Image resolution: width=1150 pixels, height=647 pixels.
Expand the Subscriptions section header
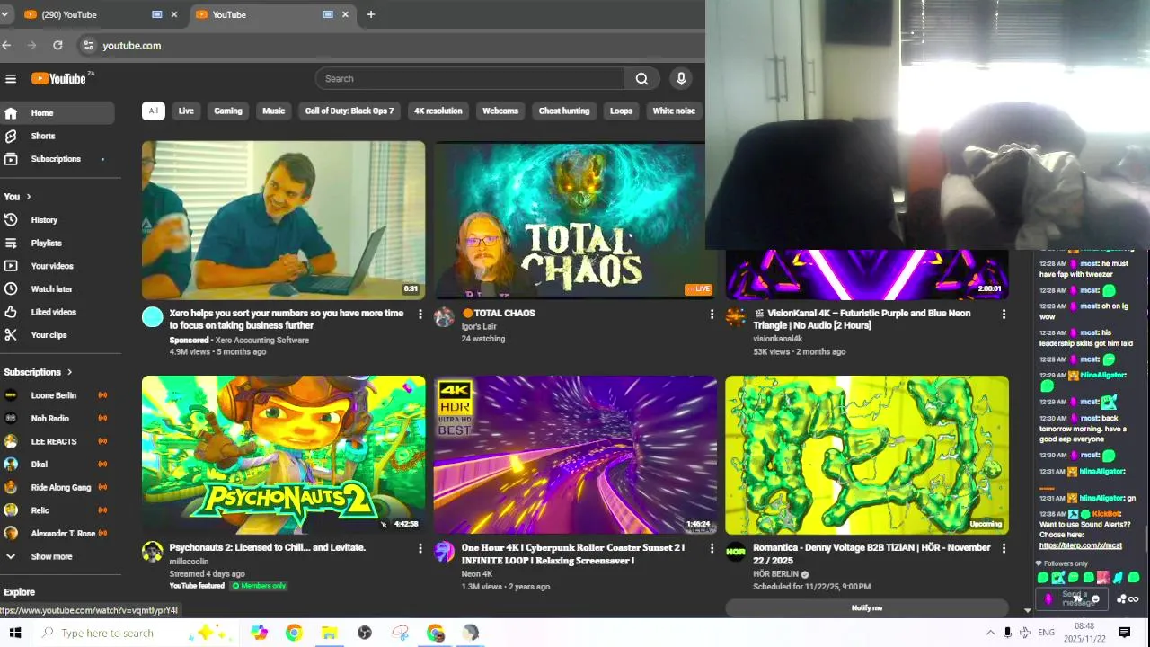tap(38, 372)
